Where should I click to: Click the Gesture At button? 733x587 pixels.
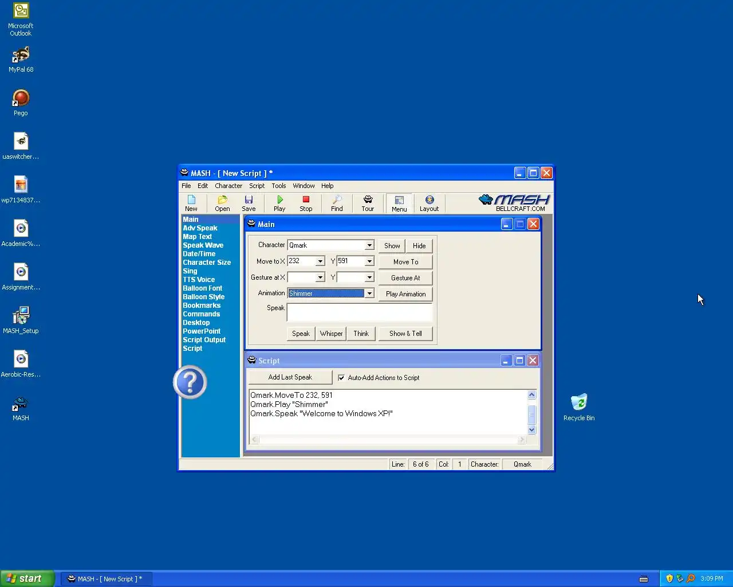coord(405,278)
